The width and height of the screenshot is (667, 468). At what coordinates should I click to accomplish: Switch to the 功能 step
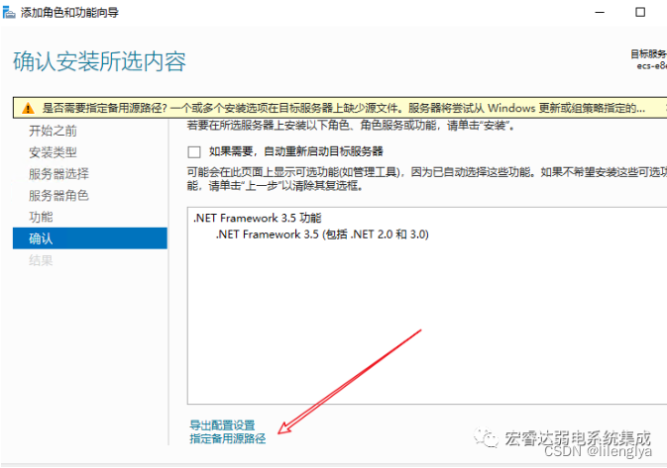(x=41, y=218)
